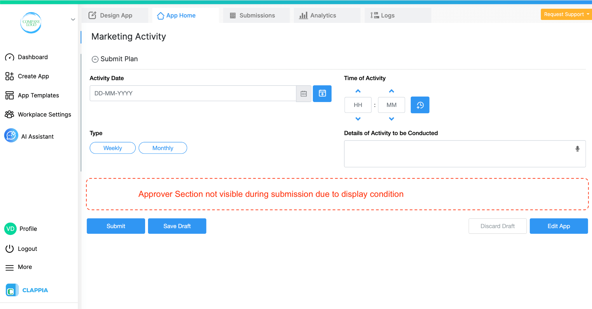Image resolution: width=592 pixels, height=309 pixels.
Task: Select the current-time clock icon
Action: [x=420, y=105]
